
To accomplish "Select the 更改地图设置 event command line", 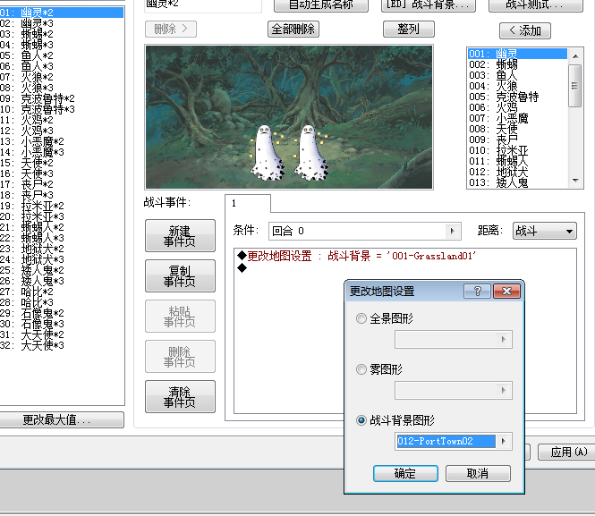I will pyautogui.click(x=405, y=256).
